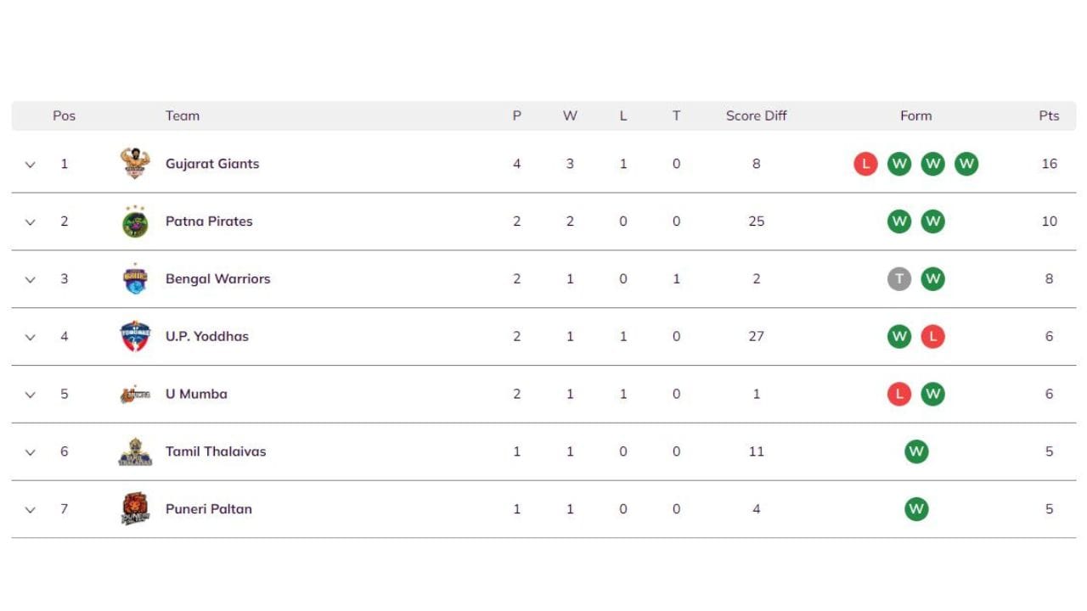Expand the Gujarat Giants row chevron

(31, 165)
